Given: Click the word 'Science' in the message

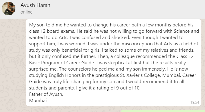Looking at the screenshot, I should click(181, 31).
